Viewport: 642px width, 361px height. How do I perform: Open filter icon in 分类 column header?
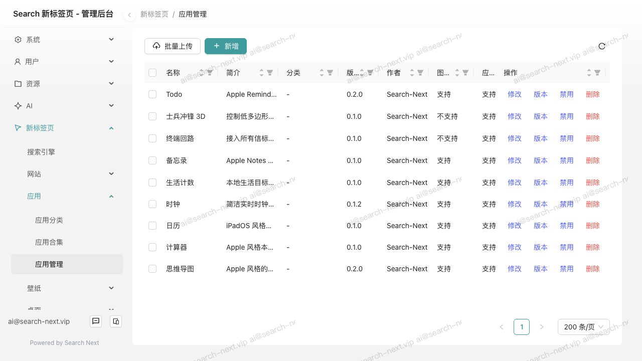[330, 73]
